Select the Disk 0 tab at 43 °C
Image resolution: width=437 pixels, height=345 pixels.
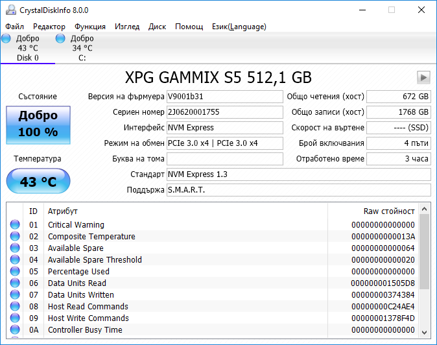pyautogui.click(x=28, y=48)
